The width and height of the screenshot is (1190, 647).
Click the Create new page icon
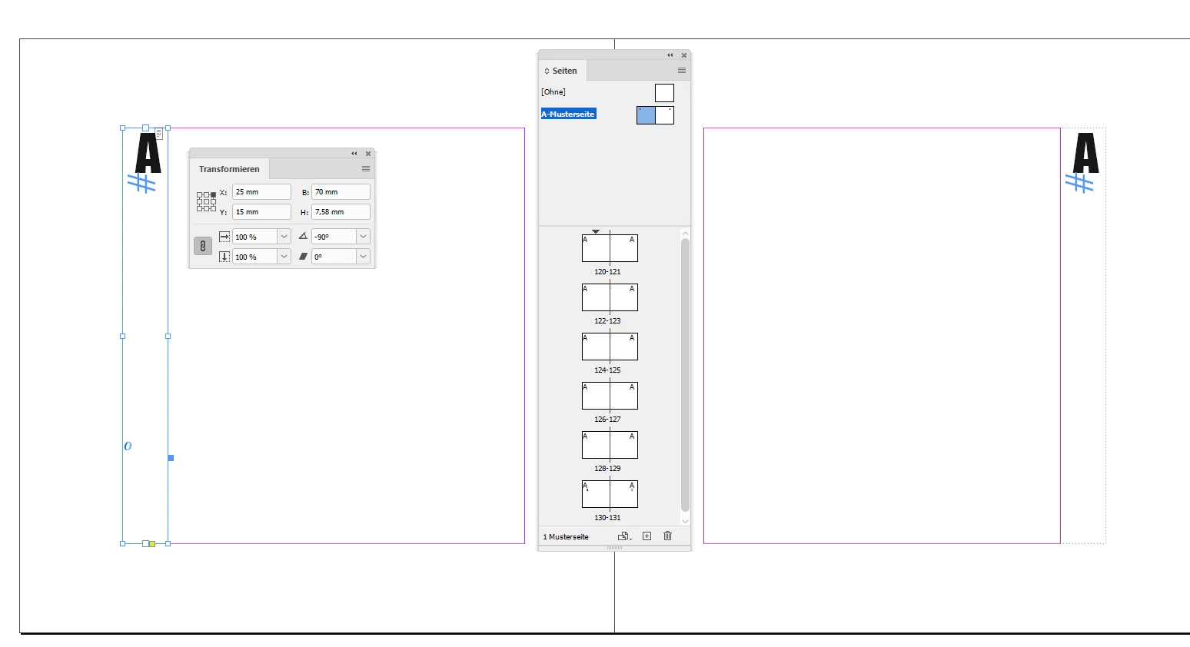(x=647, y=536)
